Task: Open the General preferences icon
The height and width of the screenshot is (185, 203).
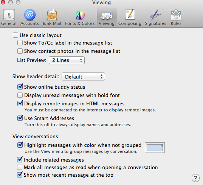Action: click(x=9, y=15)
